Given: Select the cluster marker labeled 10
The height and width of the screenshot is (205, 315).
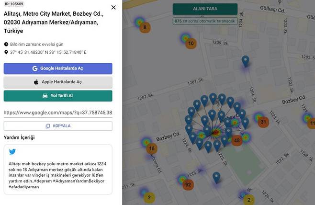Looking at the screenshot, I should click(x=191, y=44).
